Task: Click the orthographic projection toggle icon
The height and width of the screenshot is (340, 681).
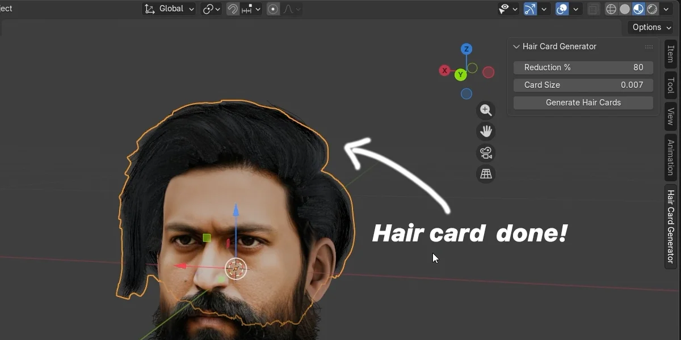Action: [x=486, y=174]
